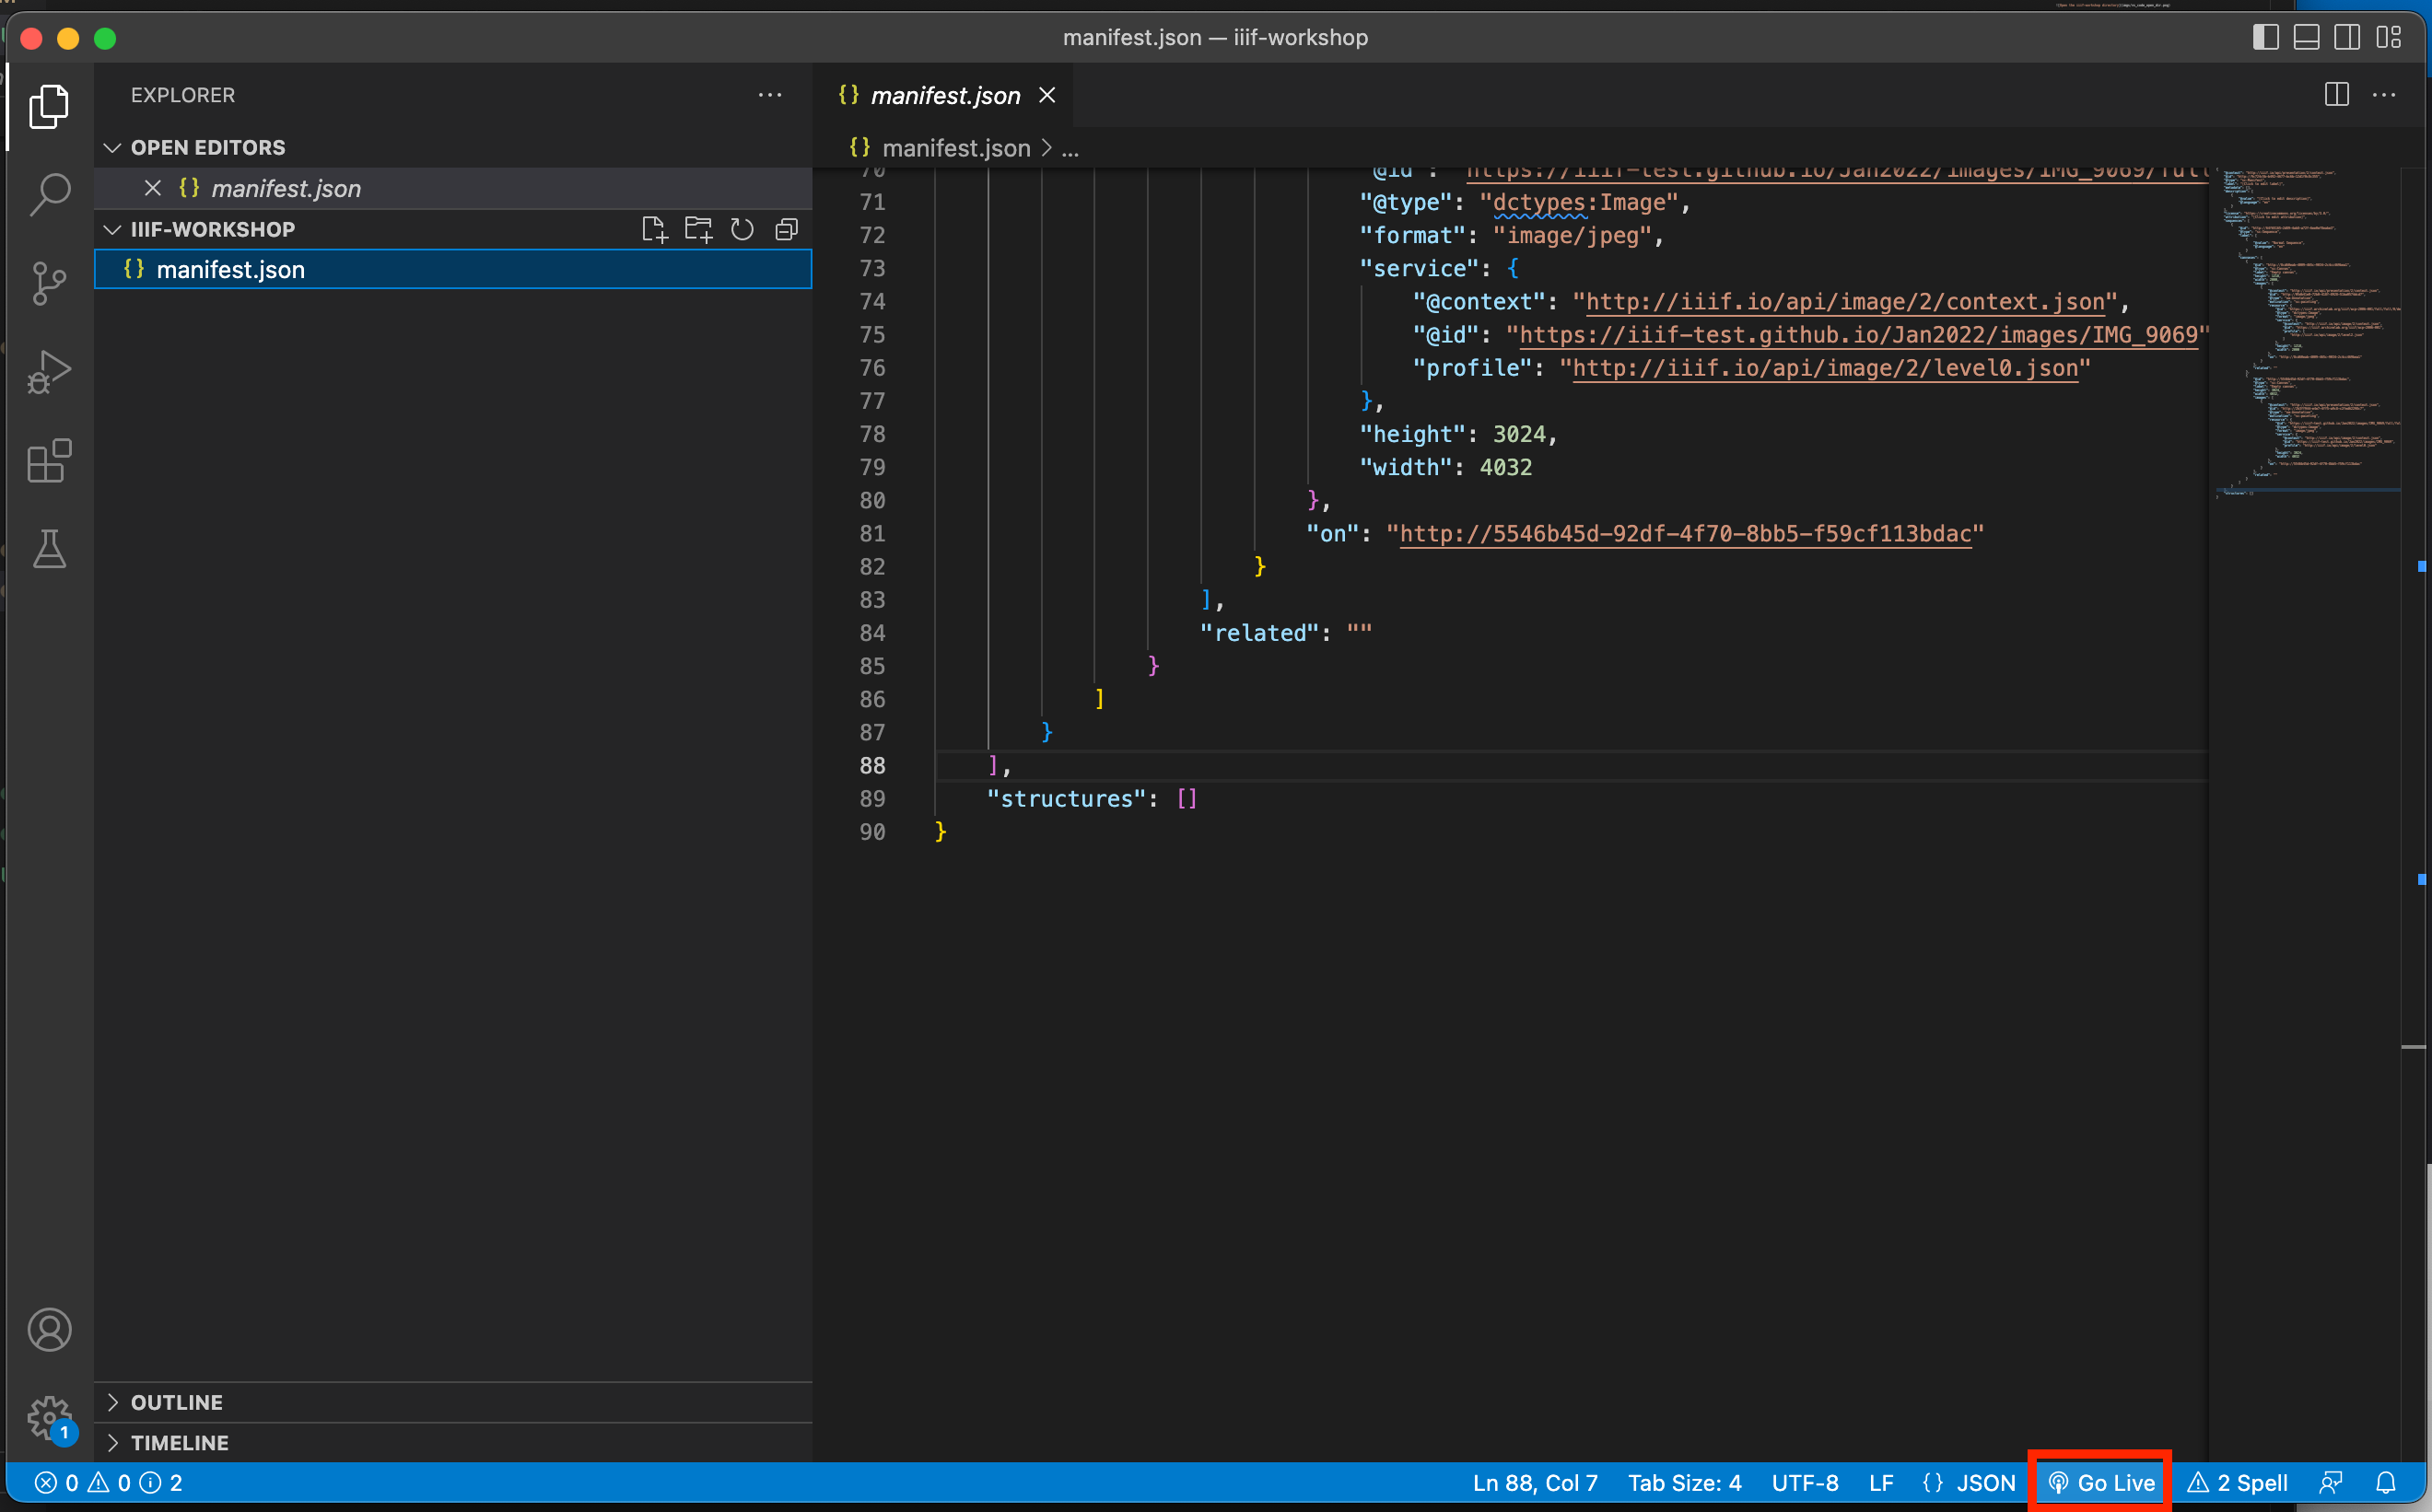Click the context.json URL on line 74
Viewport: 2432px width, 1512px height.
tap(1846, 302)
